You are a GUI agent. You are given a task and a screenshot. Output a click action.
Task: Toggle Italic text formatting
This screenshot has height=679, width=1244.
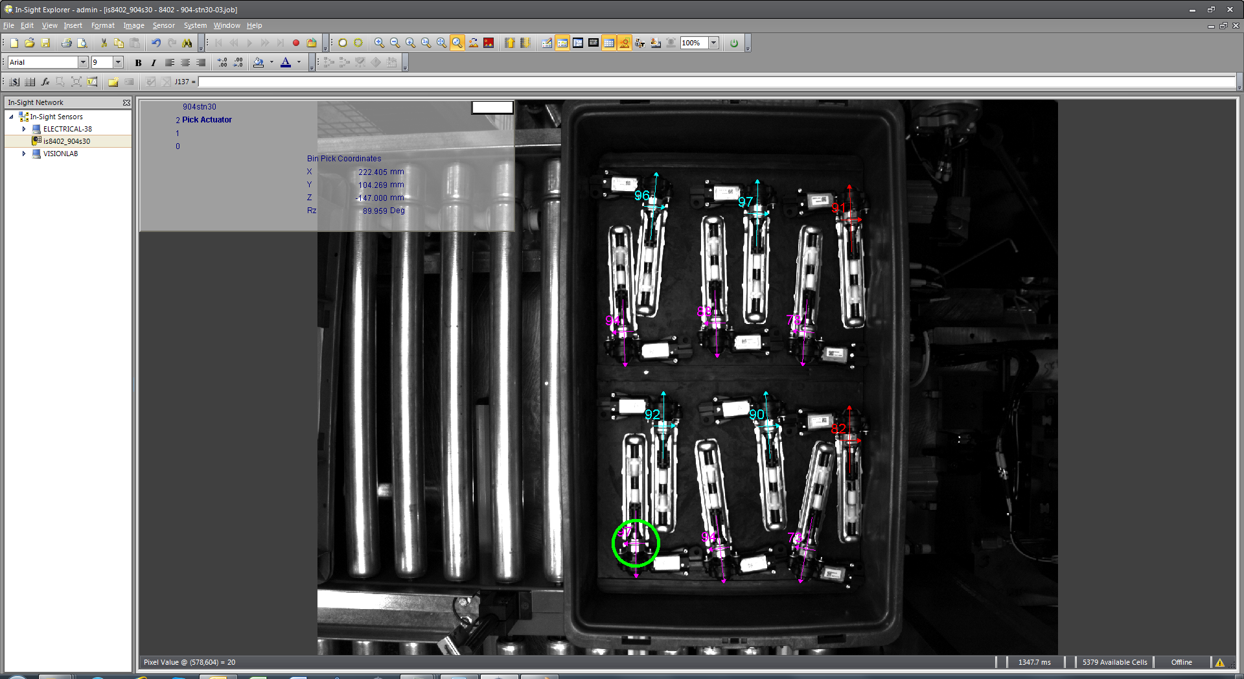click(154, 63)
